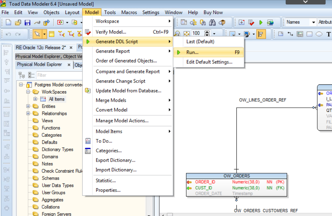This screenshot has width=332, height=216.
Task: Click the Save floppy disk icon
Action: 27,22
